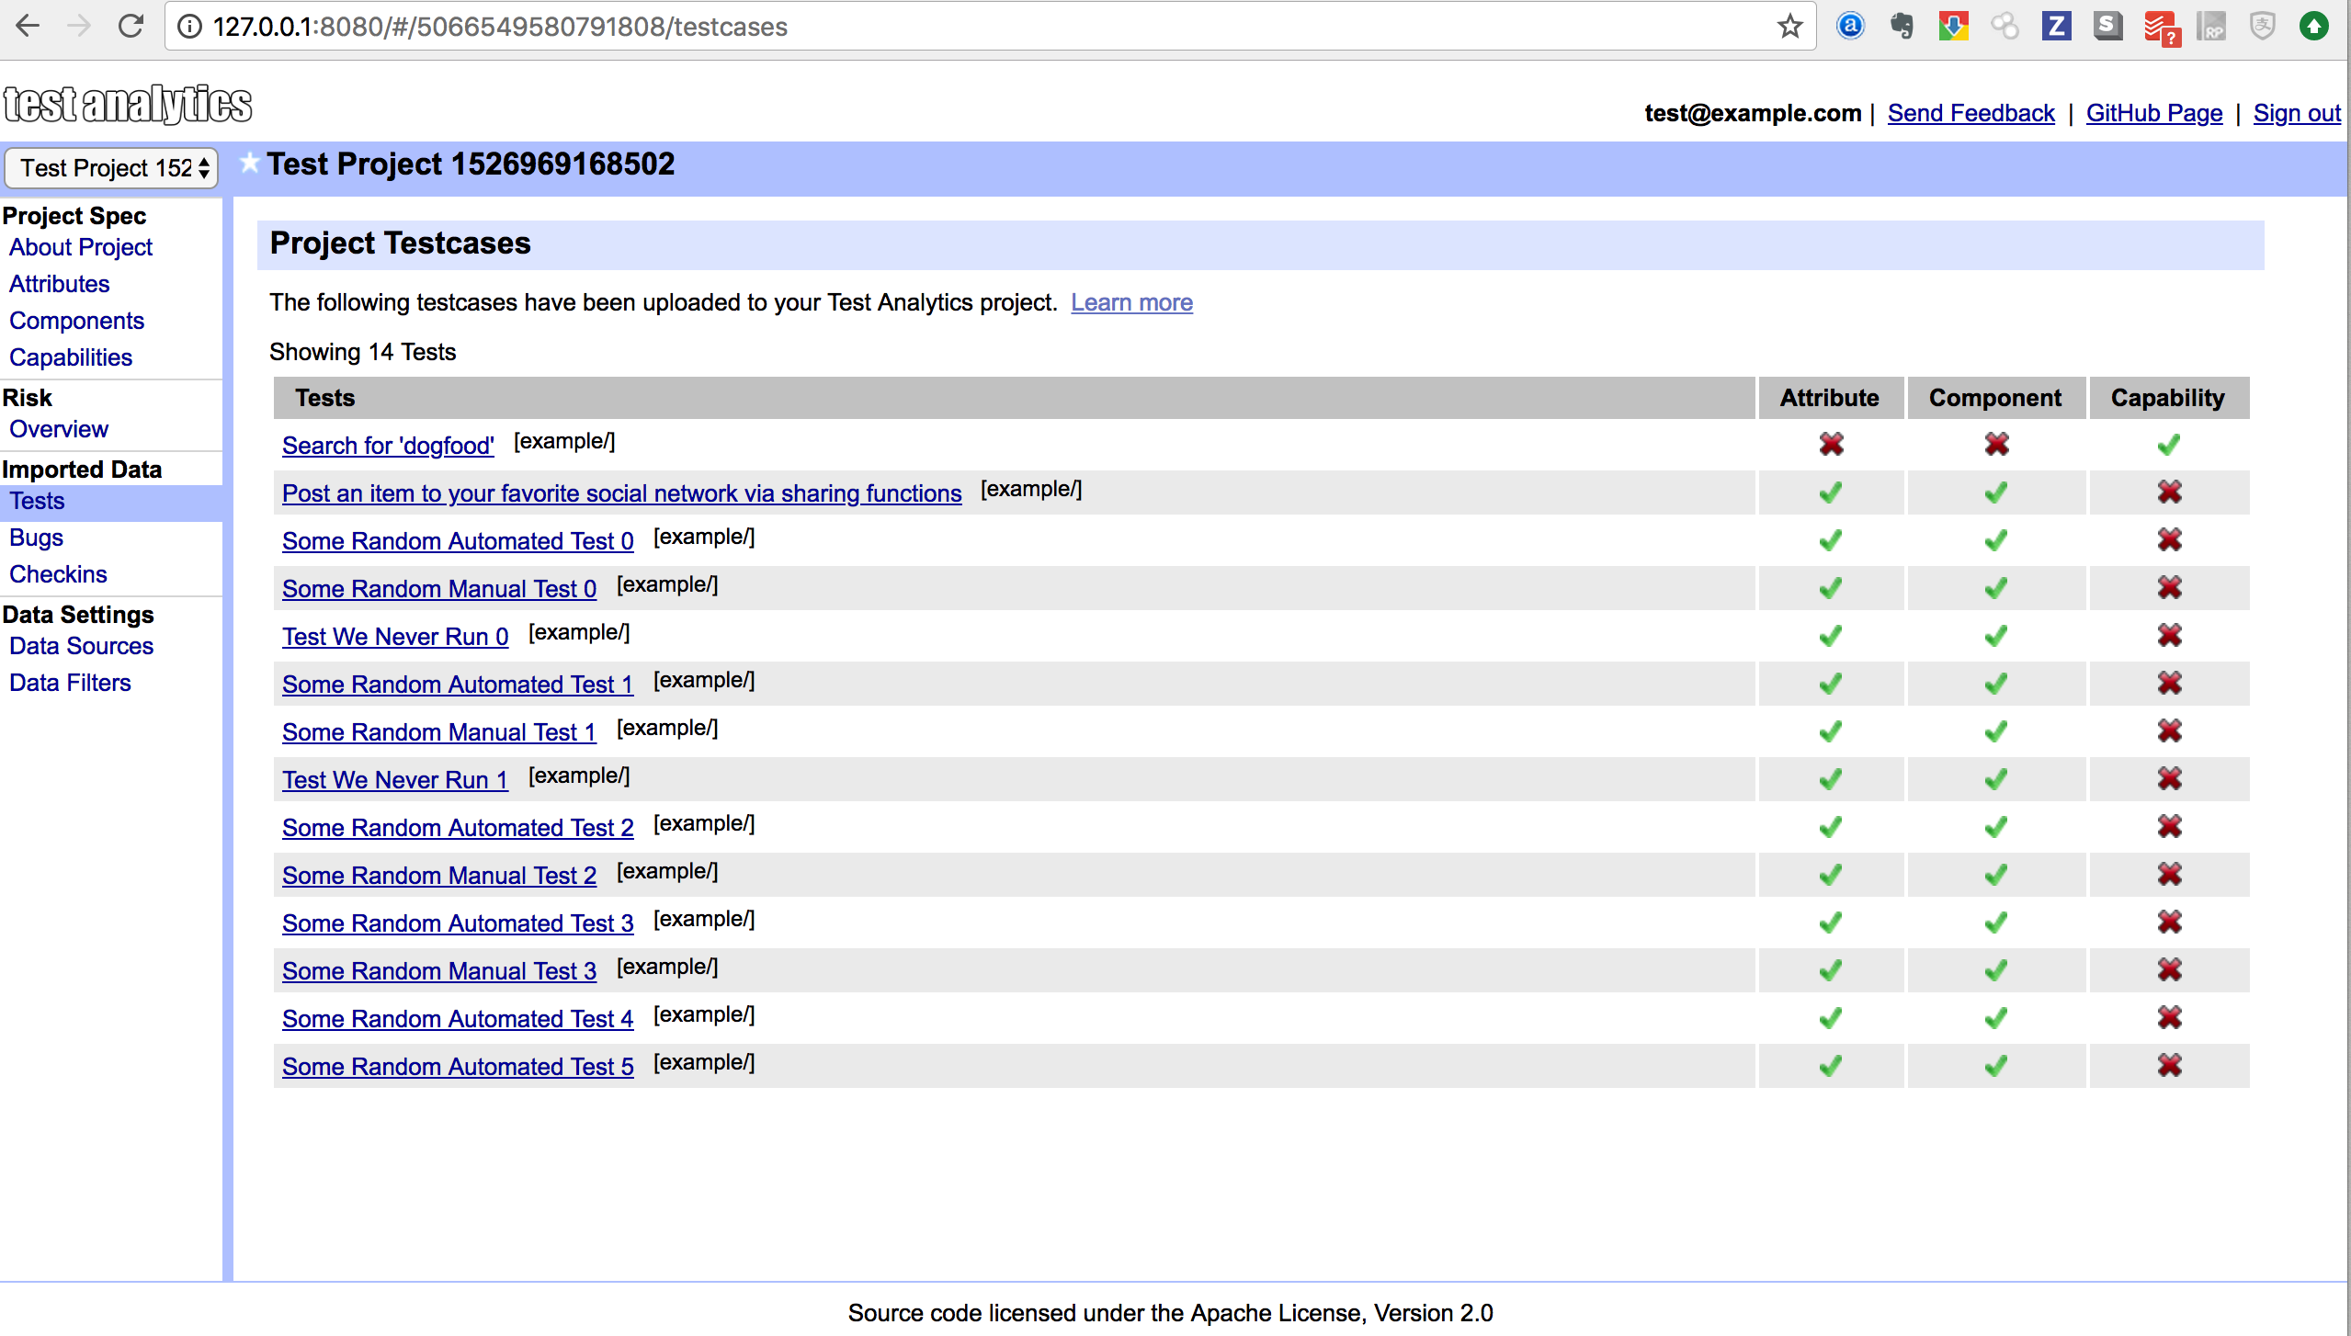Click the Evernote elephant extension icon

tap(1902, 26)
